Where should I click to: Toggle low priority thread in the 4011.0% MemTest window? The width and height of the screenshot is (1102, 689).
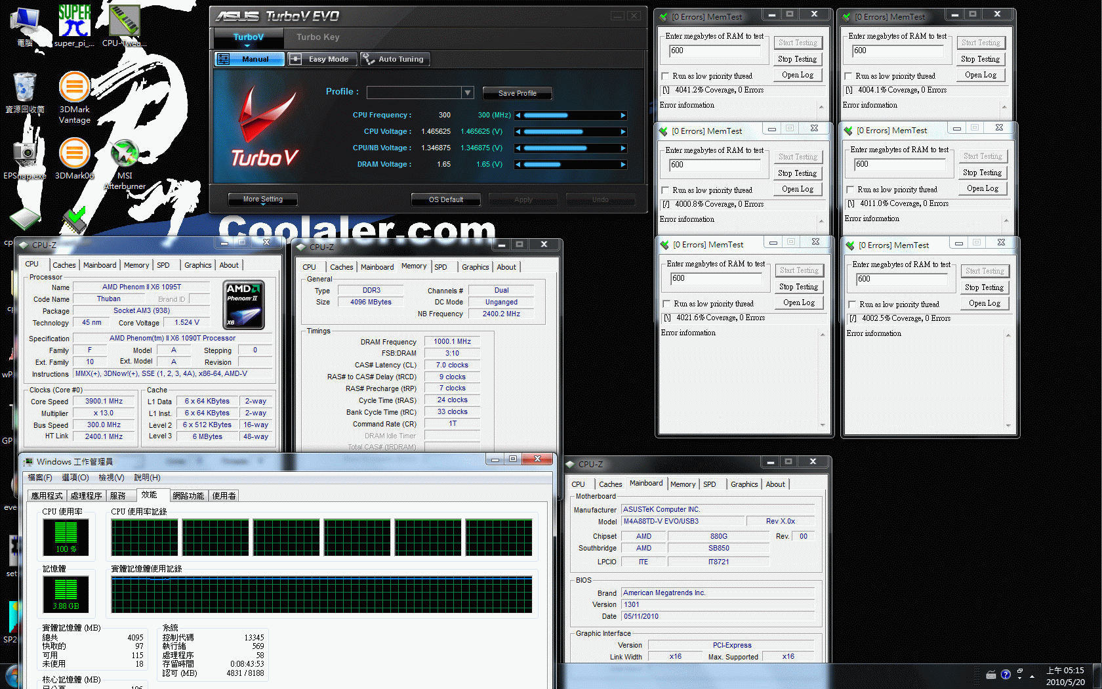(850, 190)
